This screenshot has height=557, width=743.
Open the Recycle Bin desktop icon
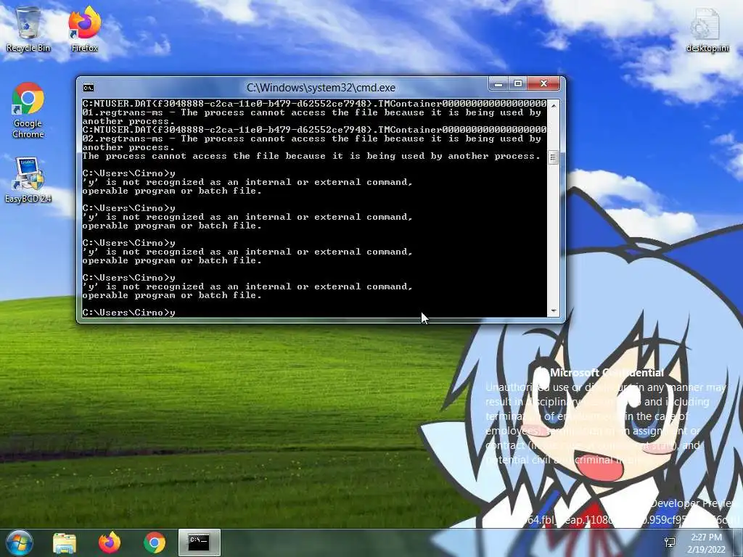(28, 28)
